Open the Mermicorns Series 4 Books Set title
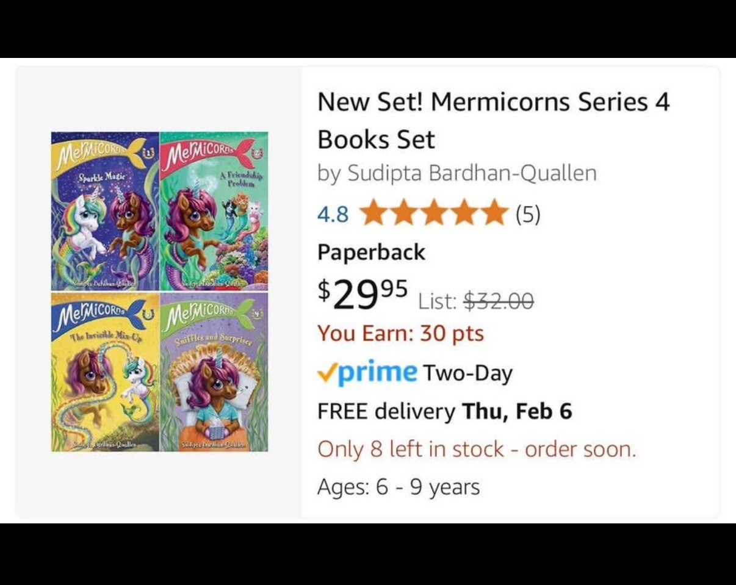 point(493,120)
